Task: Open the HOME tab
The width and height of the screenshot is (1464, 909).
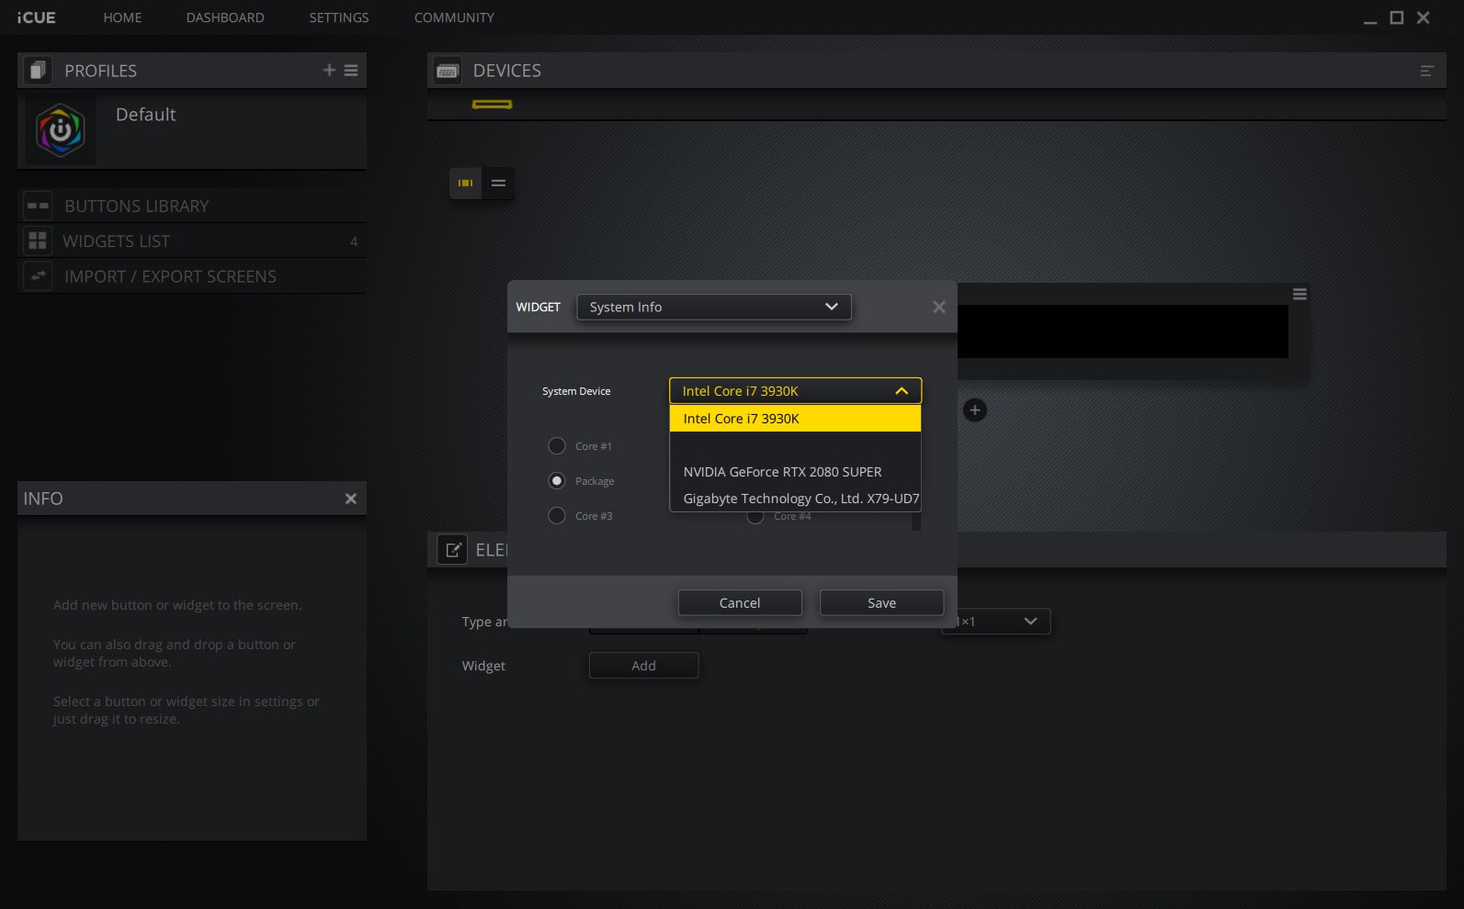Action: click(122, 17)
